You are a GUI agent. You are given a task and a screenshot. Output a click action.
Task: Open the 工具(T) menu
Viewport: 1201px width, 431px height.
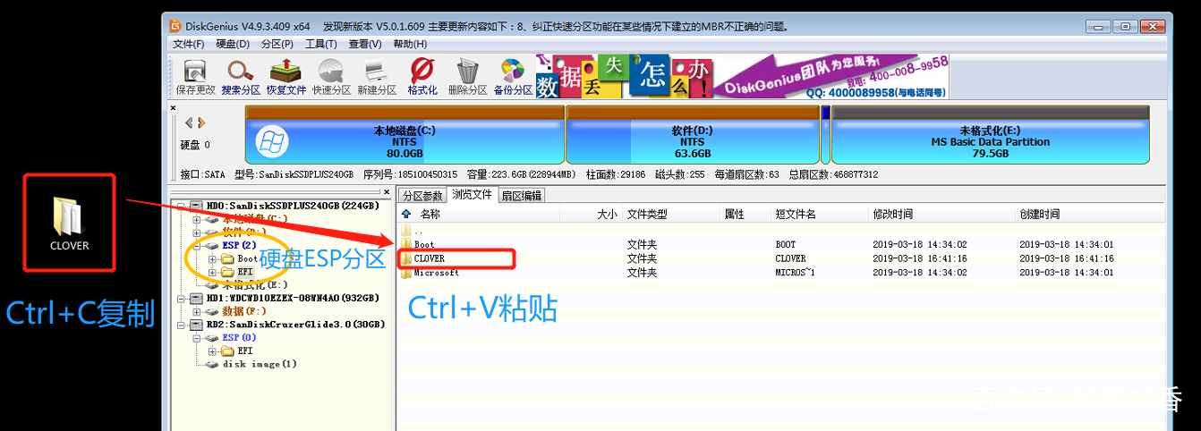[320, 44]
